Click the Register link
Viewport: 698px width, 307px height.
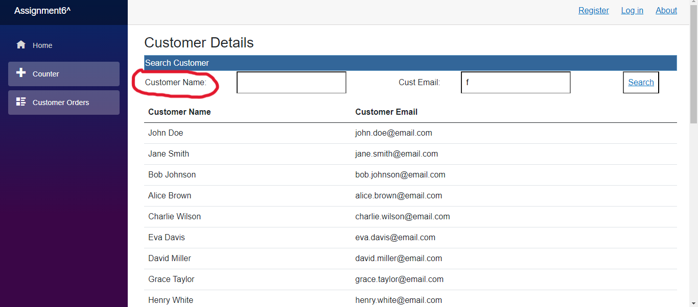click(x=593, y=10)
